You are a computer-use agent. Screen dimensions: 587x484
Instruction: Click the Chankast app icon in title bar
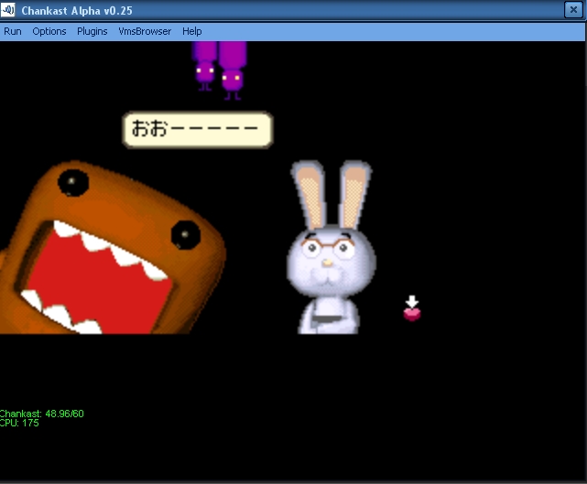[x=8, y=10]
